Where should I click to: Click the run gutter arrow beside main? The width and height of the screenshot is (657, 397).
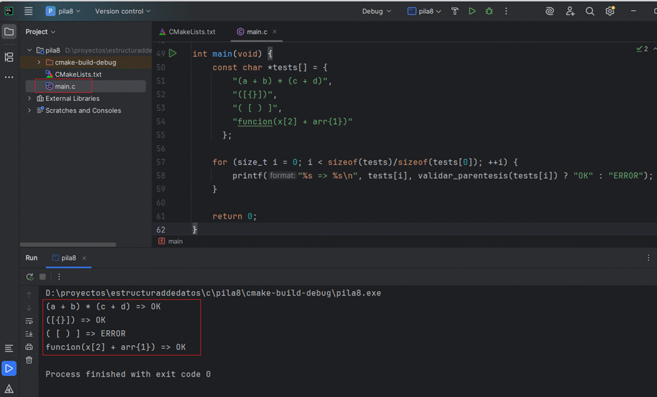click(173, 54)
